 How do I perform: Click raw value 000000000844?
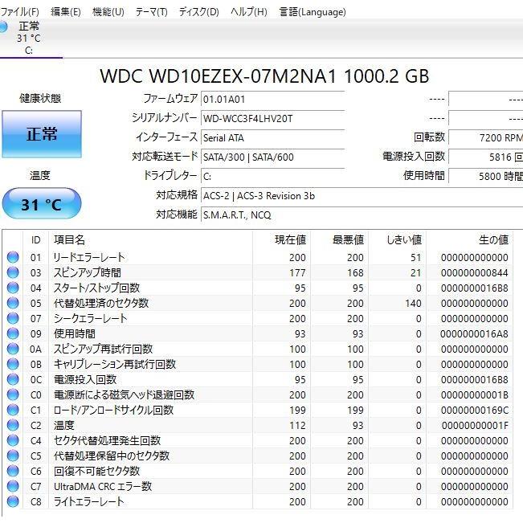pos(474,273)
